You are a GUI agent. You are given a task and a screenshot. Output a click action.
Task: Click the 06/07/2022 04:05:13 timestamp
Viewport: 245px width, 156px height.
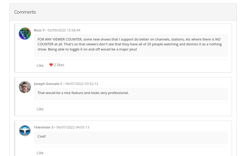click(x=73, y=127)
